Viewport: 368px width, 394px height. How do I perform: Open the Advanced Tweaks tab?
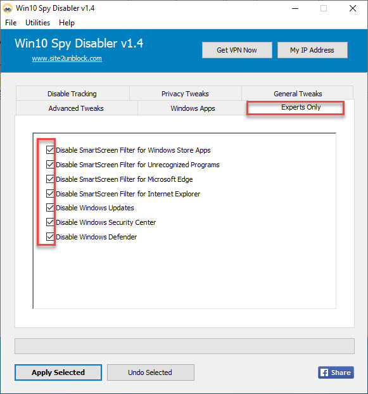pyautogui.click(x=77, y=108)
